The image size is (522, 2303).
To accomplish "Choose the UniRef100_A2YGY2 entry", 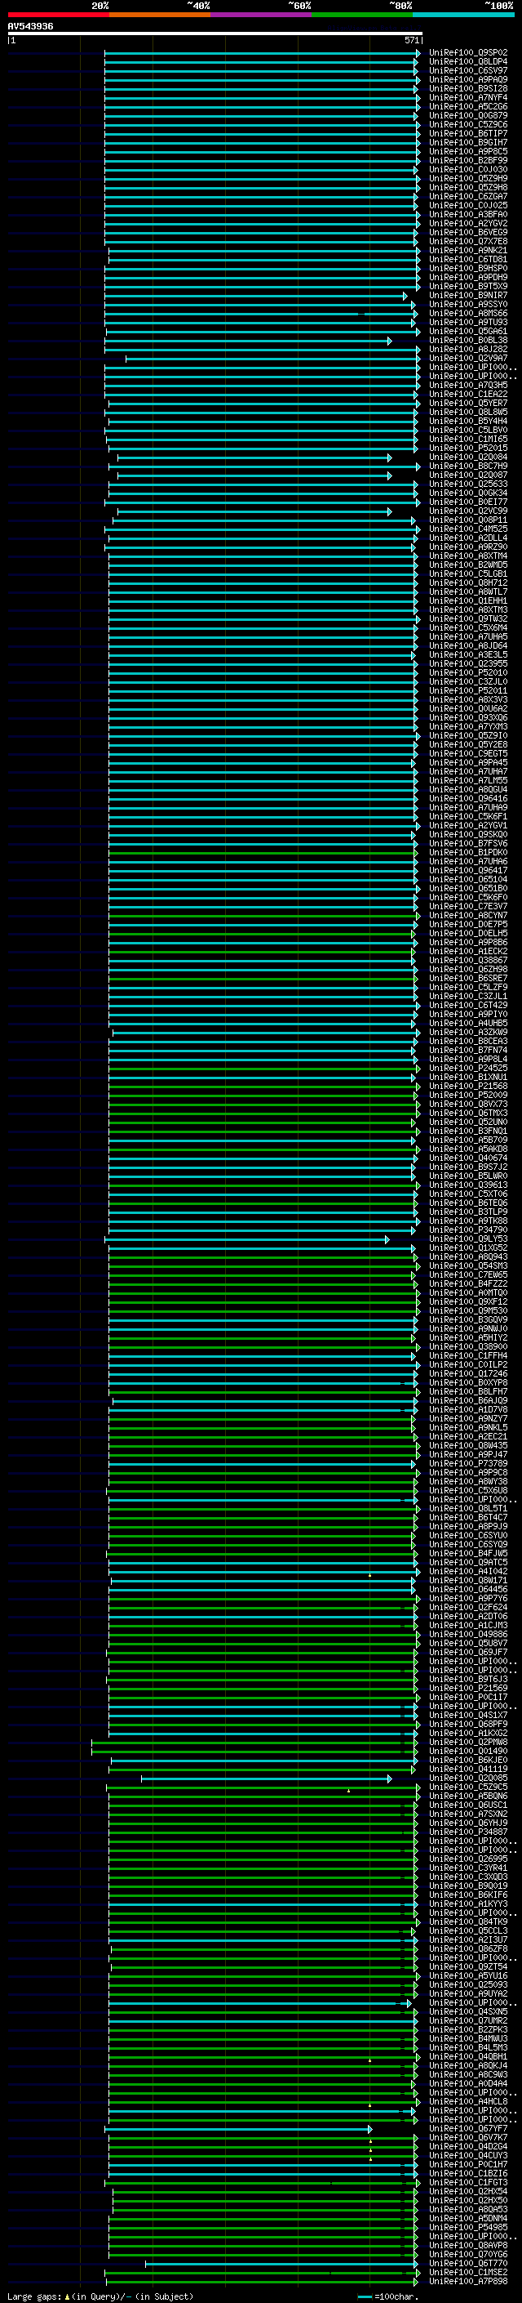I will (x=467, y=224).
